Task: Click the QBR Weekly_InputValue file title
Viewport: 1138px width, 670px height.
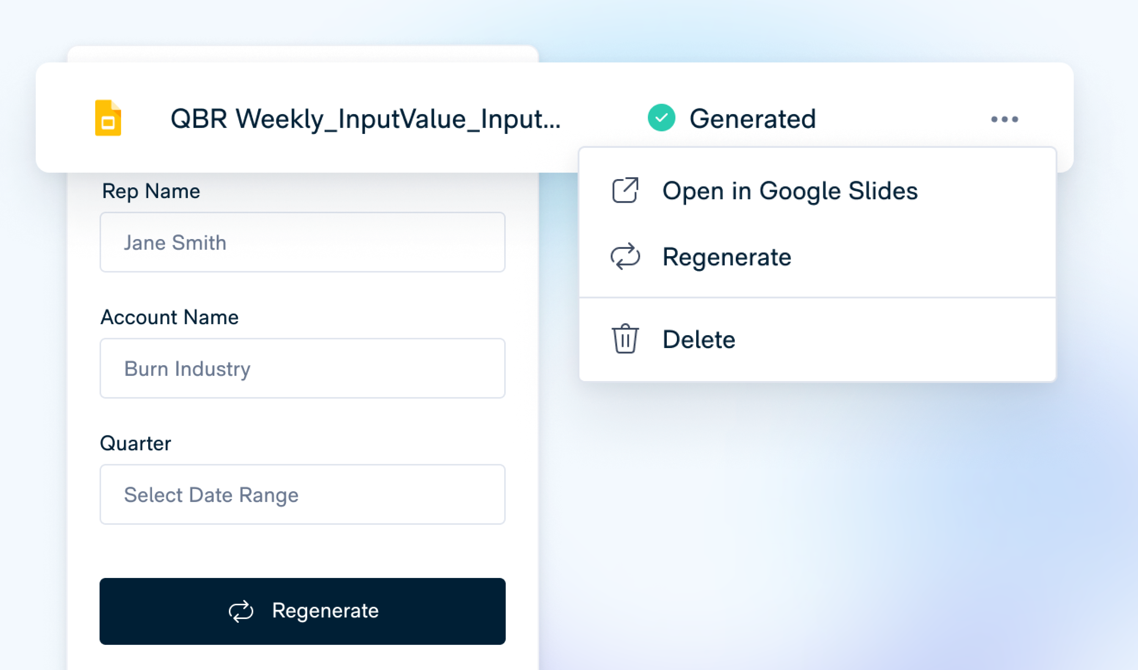Action: point(365,119)
